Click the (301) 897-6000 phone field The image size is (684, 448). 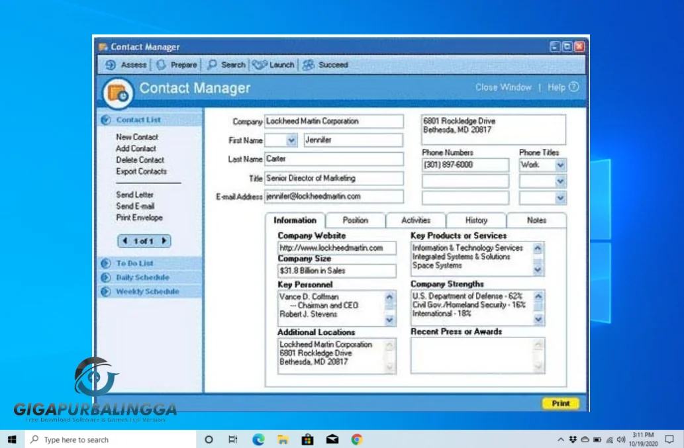[465, 165]
